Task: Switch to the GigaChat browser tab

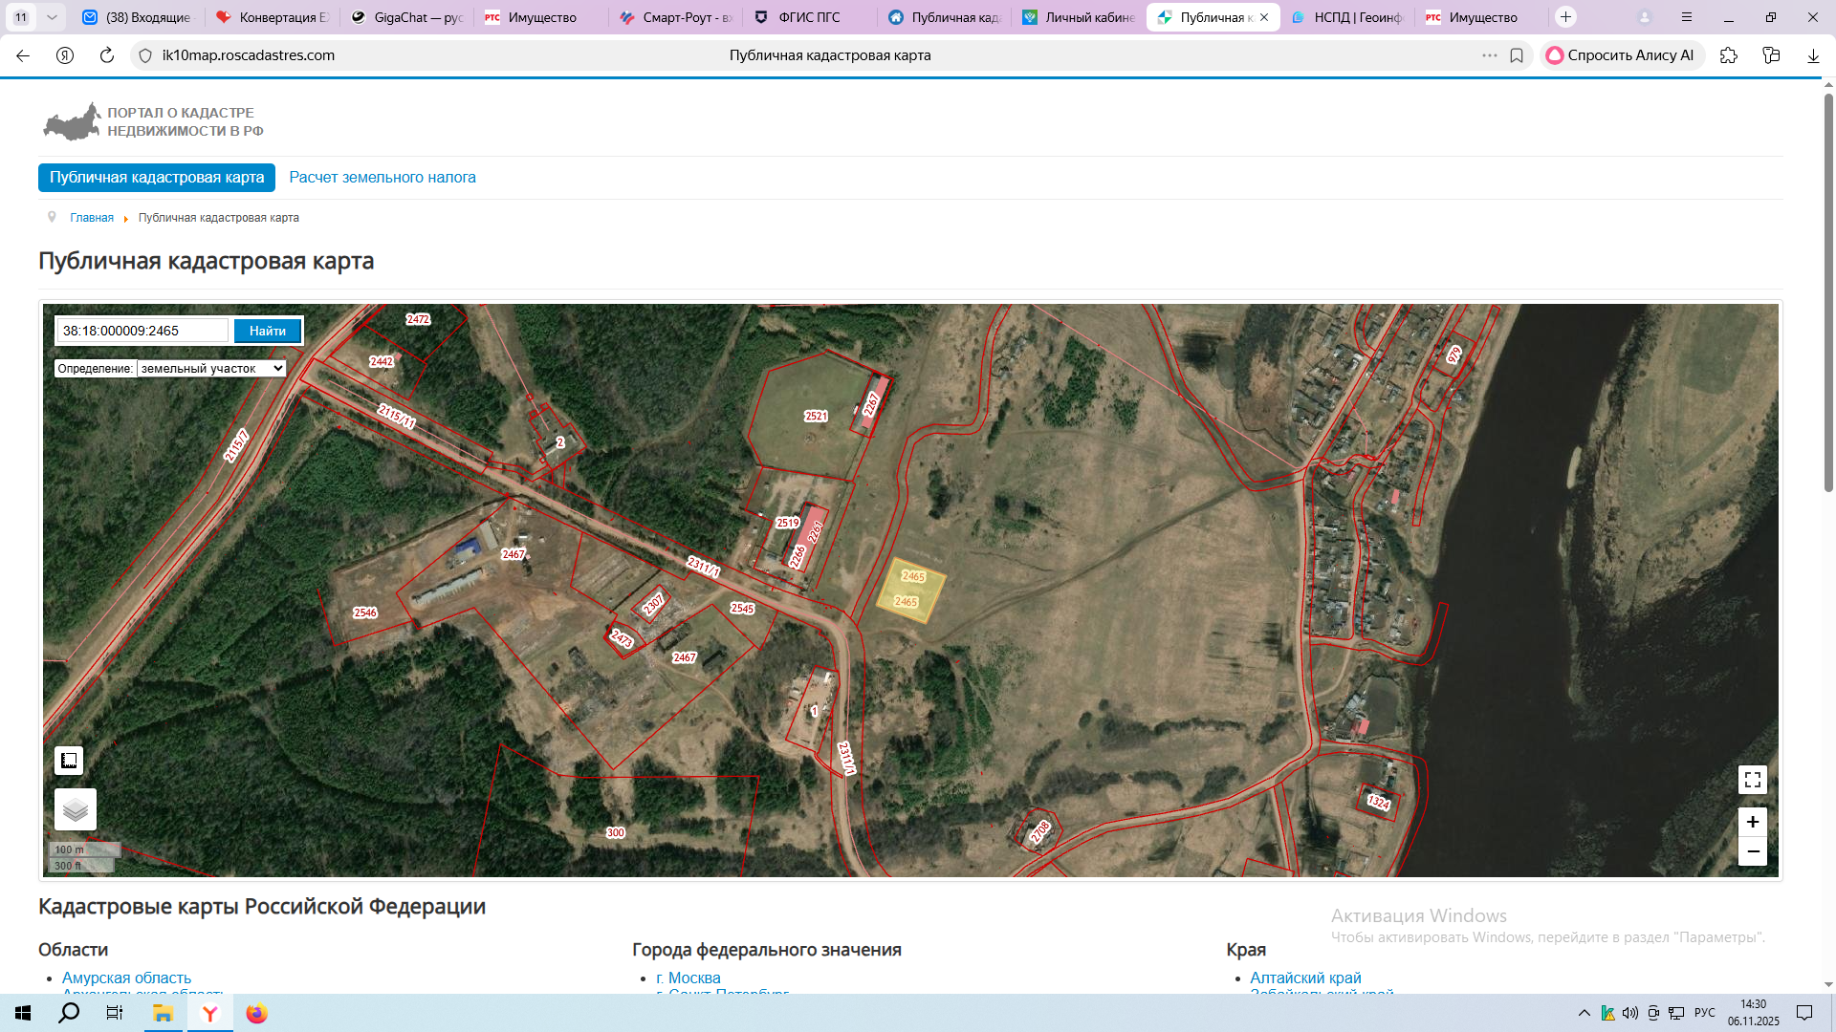Action: [x=408, y=17]
